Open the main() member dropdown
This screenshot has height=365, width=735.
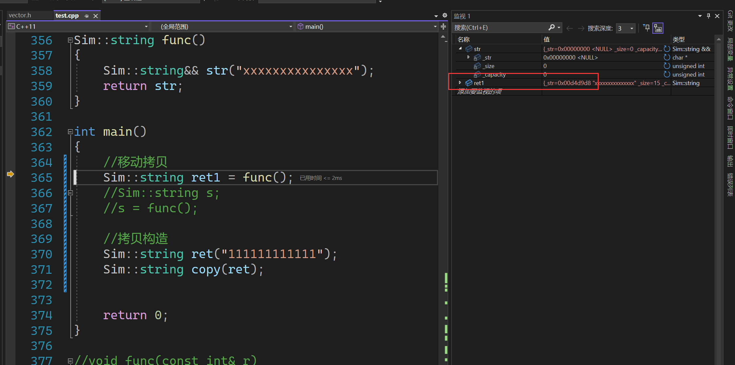(x=435, y=26)
